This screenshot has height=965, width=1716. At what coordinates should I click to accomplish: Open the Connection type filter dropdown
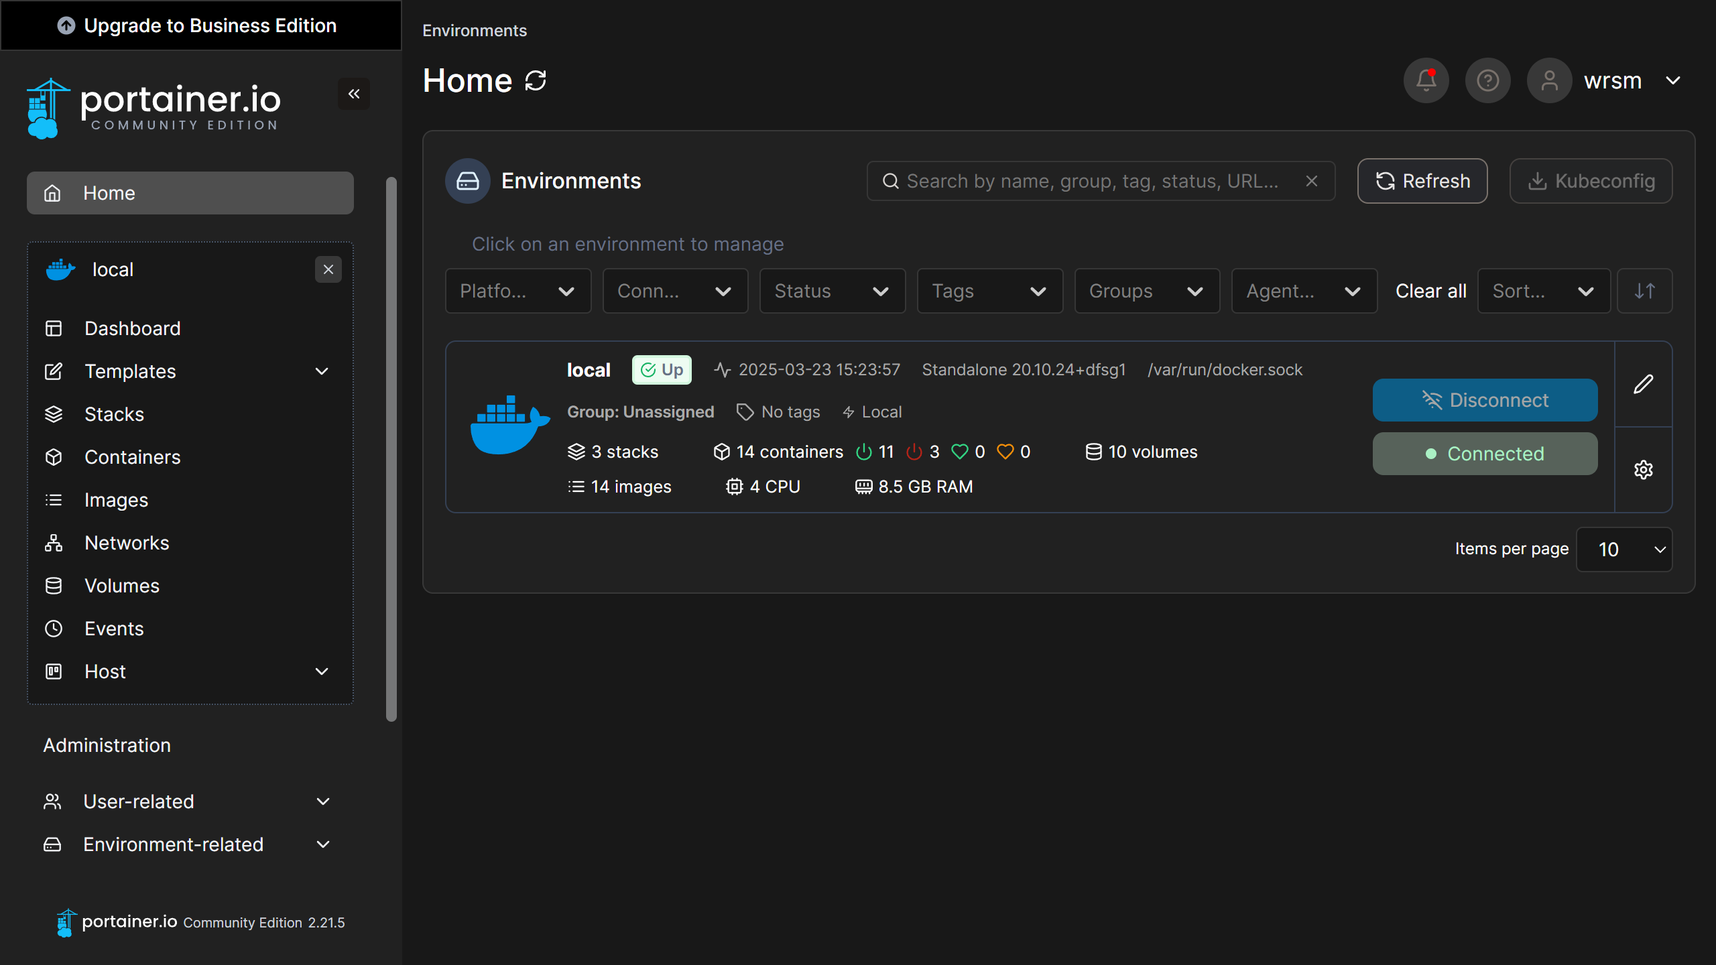coord(675,291)
